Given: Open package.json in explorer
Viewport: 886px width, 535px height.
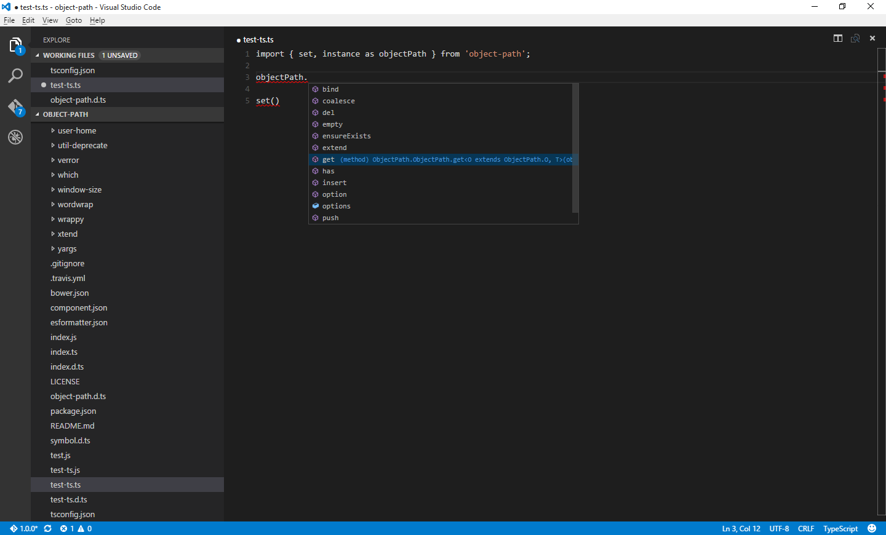Looking at the screenshot, I should [x=127, y=411].
